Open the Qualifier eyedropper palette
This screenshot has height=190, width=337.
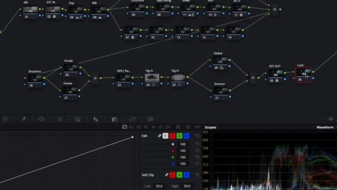tap(23, 119)
